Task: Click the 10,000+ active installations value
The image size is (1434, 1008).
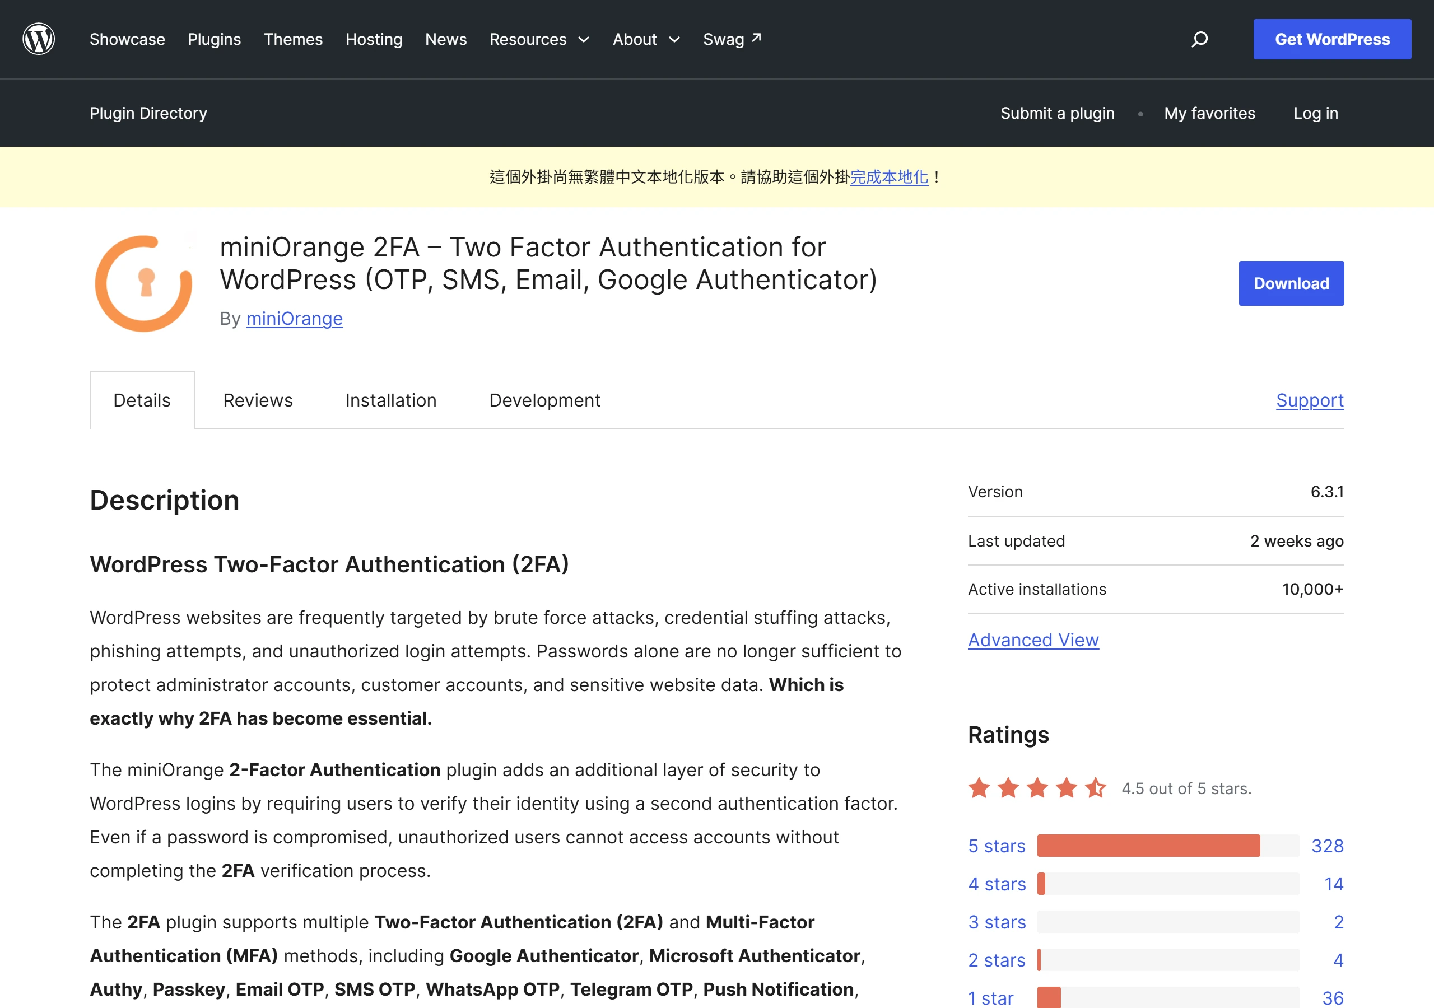Action: [x=1312, y=589]
